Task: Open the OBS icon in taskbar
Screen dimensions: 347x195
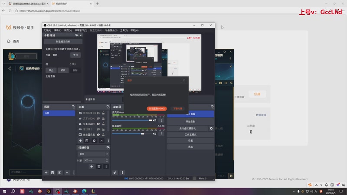Action: pyautogui.click(x=58, y=191)
